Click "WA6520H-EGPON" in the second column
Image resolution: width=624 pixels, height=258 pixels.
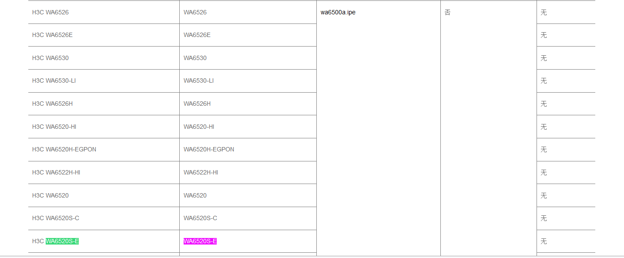(x=209, y=149)
